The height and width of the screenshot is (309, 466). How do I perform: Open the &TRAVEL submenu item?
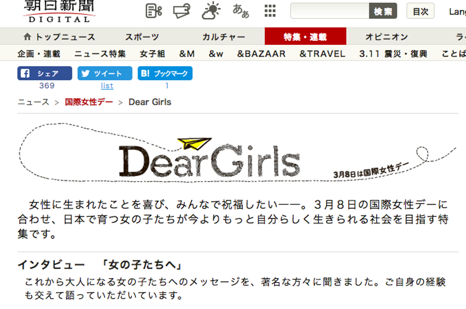point(322,54)
